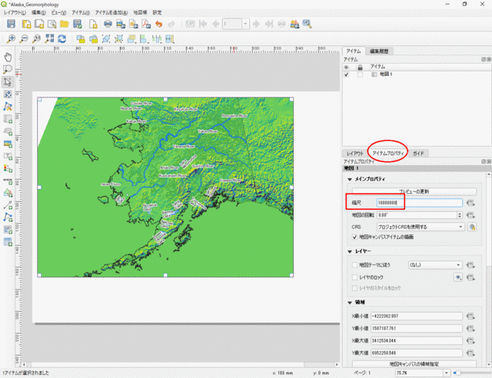
Task: Click the プレビューの更新 button
Action: 414,191
